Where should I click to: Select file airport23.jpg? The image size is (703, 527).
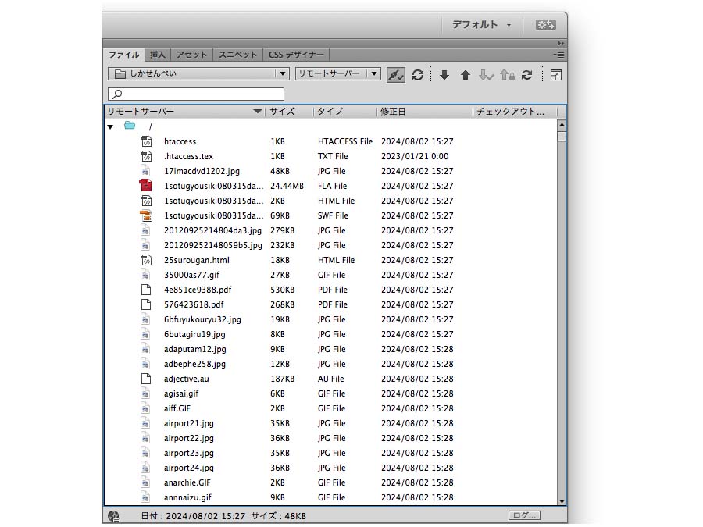pyautogui.click(x=189, y=453)
